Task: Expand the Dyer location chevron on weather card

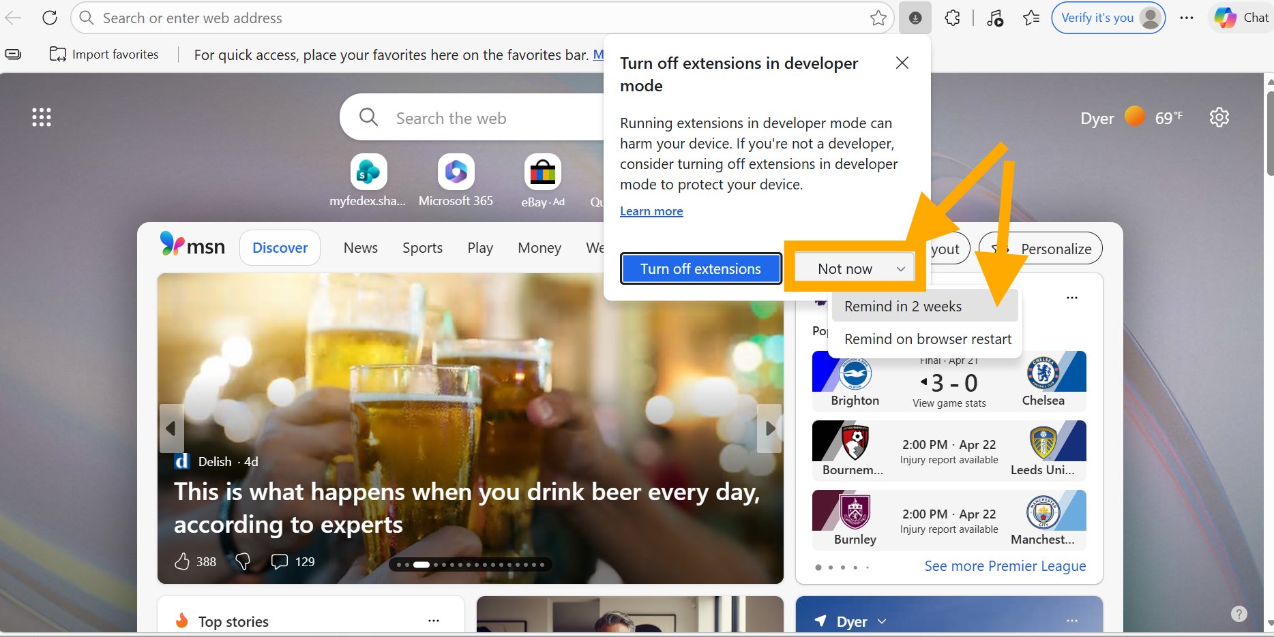Action: coord(882,621)
